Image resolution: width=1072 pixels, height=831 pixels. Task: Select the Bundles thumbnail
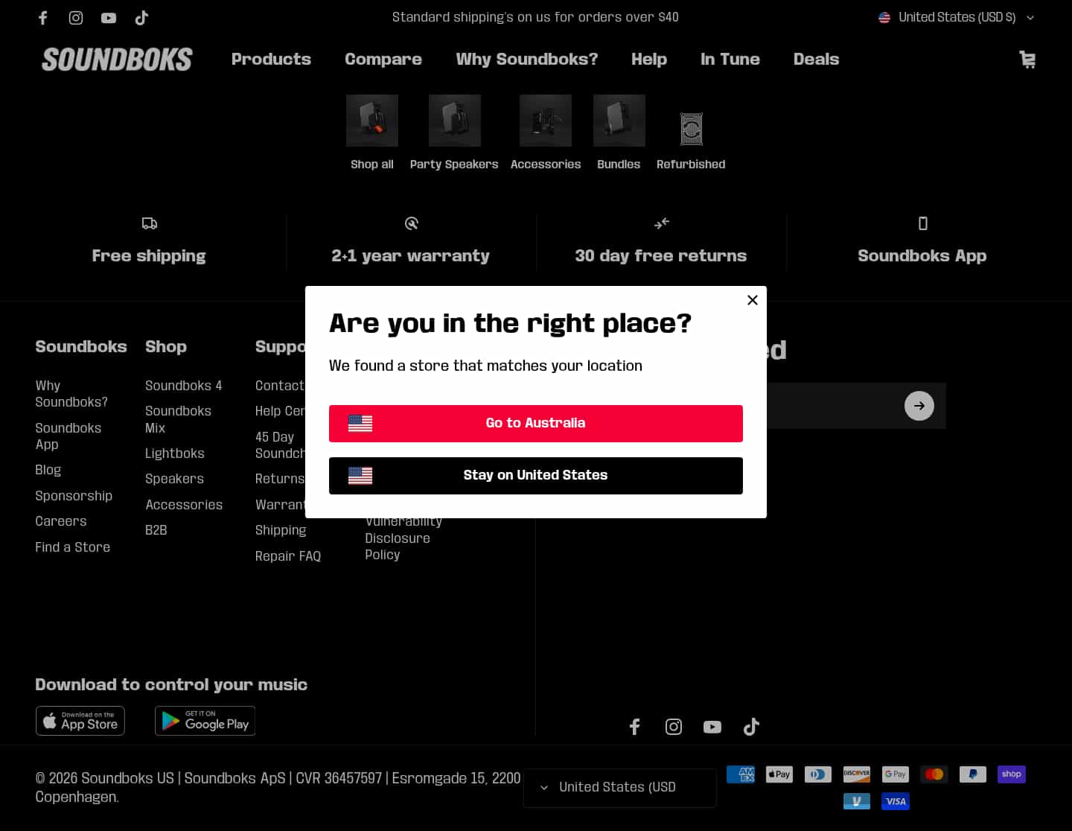pyautogui.click(x=619, y=121)
